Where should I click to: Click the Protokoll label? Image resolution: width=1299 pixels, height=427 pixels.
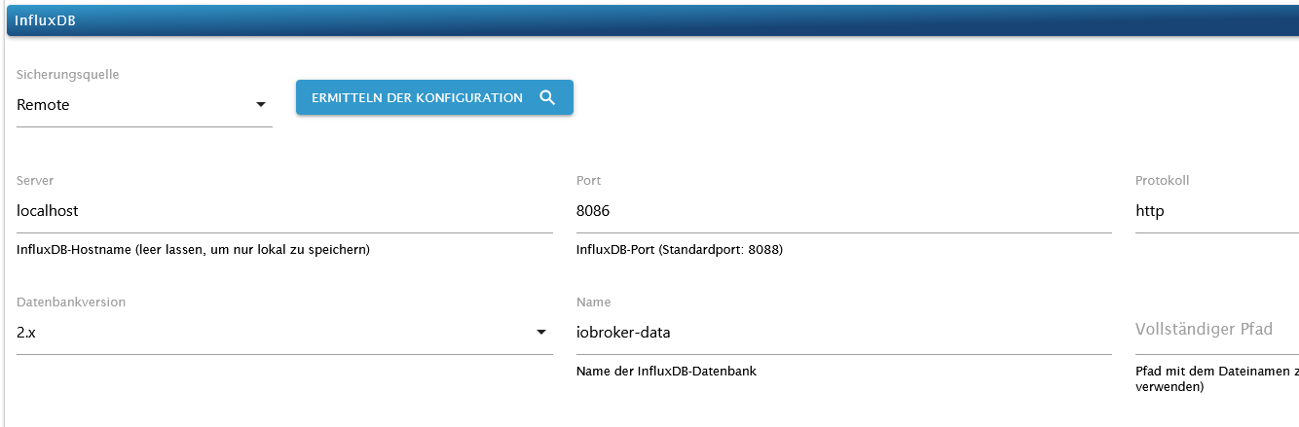[1162, 181]
